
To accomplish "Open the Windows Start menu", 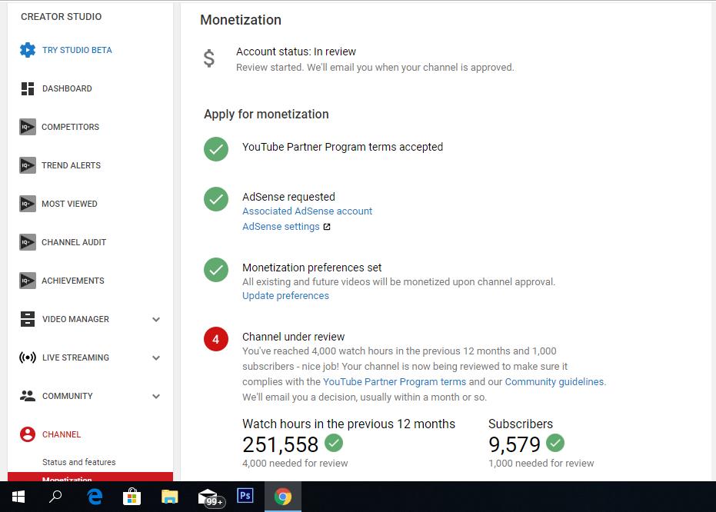I will [x=18, y=497].
